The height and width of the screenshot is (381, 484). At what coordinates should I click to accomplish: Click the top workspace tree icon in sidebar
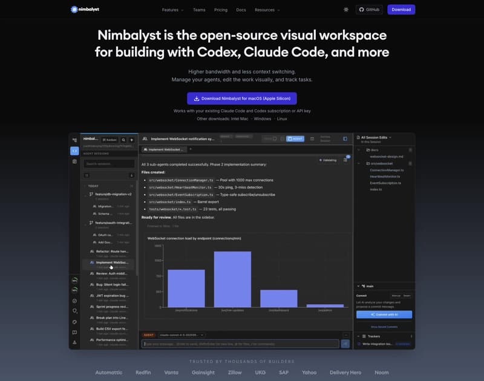pos(74,140)
